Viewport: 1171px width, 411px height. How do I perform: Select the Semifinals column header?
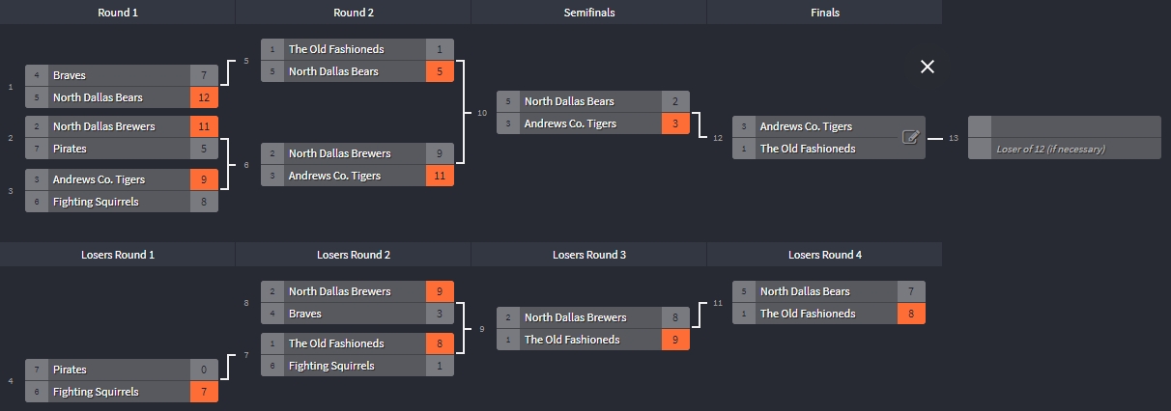pos(589,13)
